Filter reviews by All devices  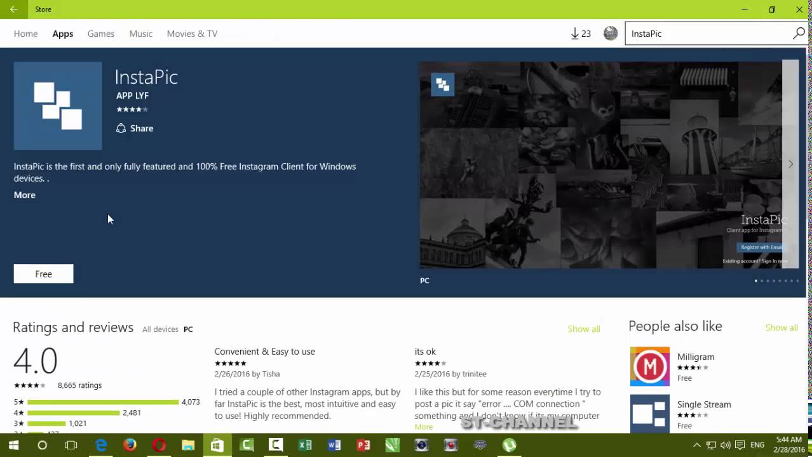point(160,329)
